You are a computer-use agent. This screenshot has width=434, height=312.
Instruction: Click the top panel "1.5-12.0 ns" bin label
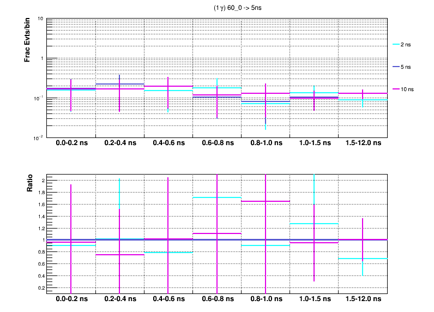tap(363, 143)
